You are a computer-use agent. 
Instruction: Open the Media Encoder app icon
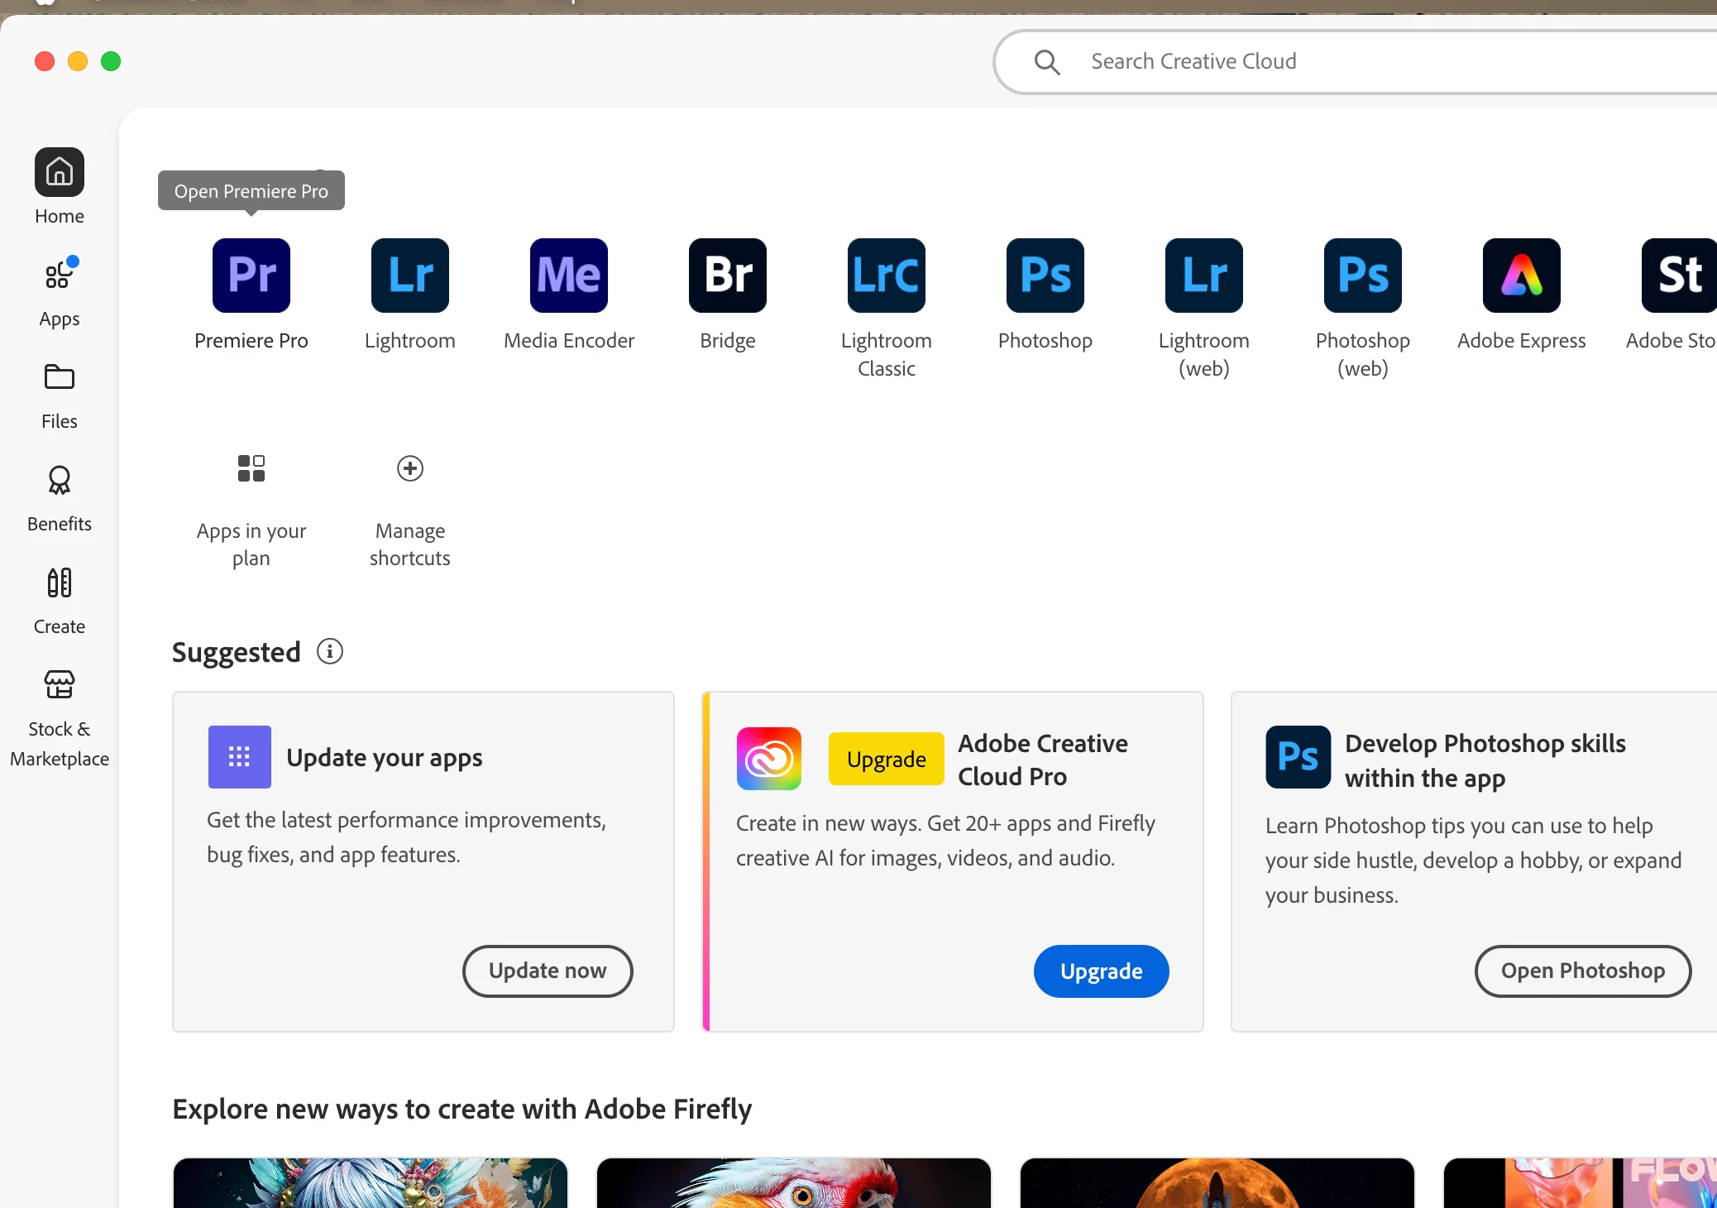[568, 276]
